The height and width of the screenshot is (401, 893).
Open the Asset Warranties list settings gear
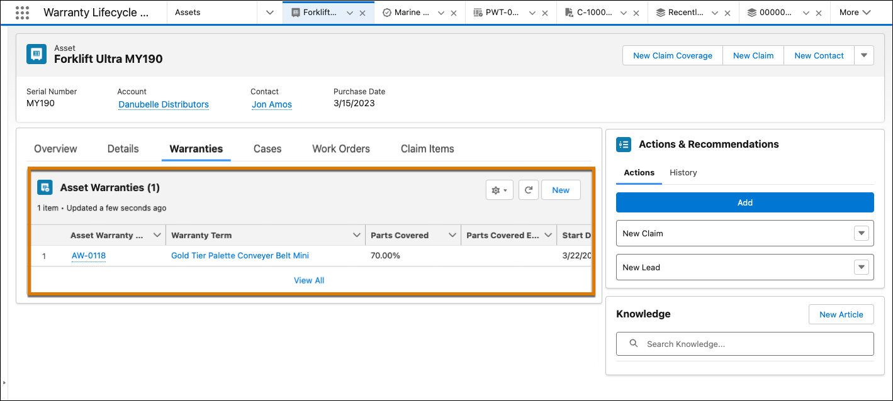pos(499,189)
